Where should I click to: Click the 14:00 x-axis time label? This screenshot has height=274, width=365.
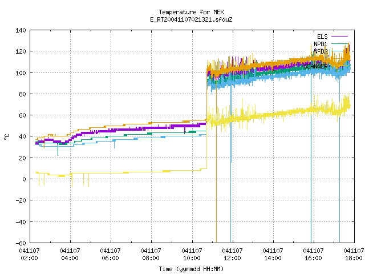coord(273,259)
